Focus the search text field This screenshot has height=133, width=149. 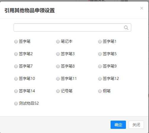point(72,27)
